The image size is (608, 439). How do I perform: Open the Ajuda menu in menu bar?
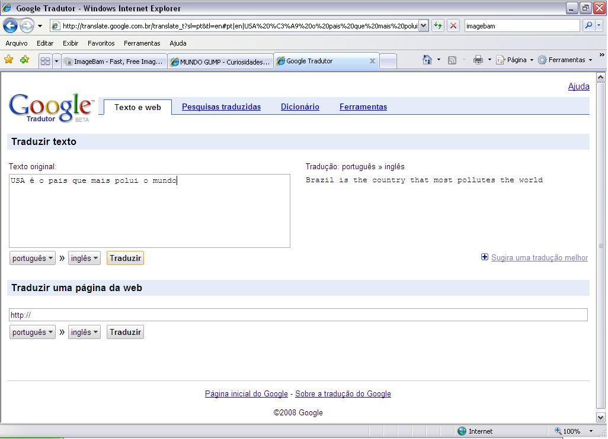[178, 43]
